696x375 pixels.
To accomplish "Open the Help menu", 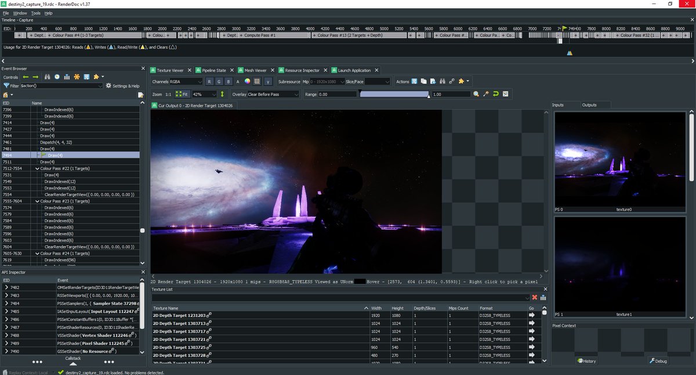I will pos(48,12).
